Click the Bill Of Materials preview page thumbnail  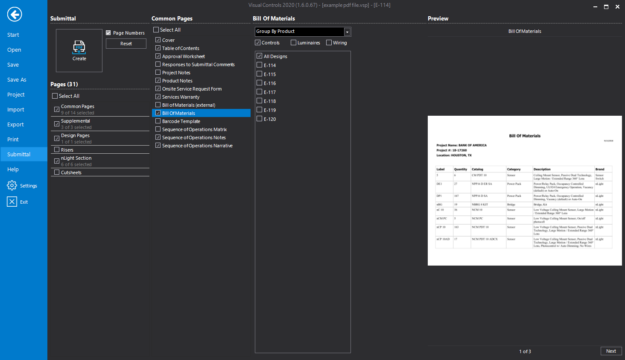point(525,190)
